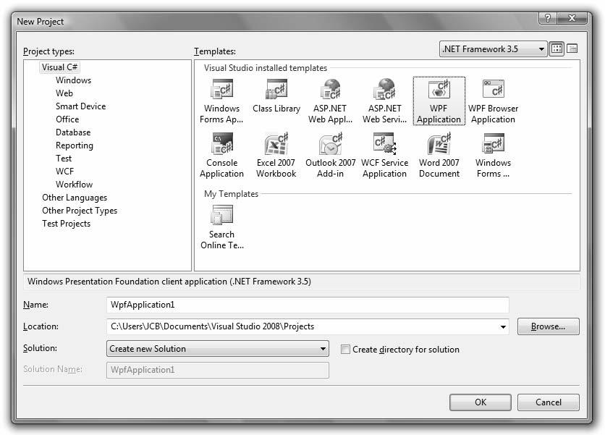Pick the Excel 2007 Workbook template
This screenshot has height=435, width=605.
click(276, 155)
